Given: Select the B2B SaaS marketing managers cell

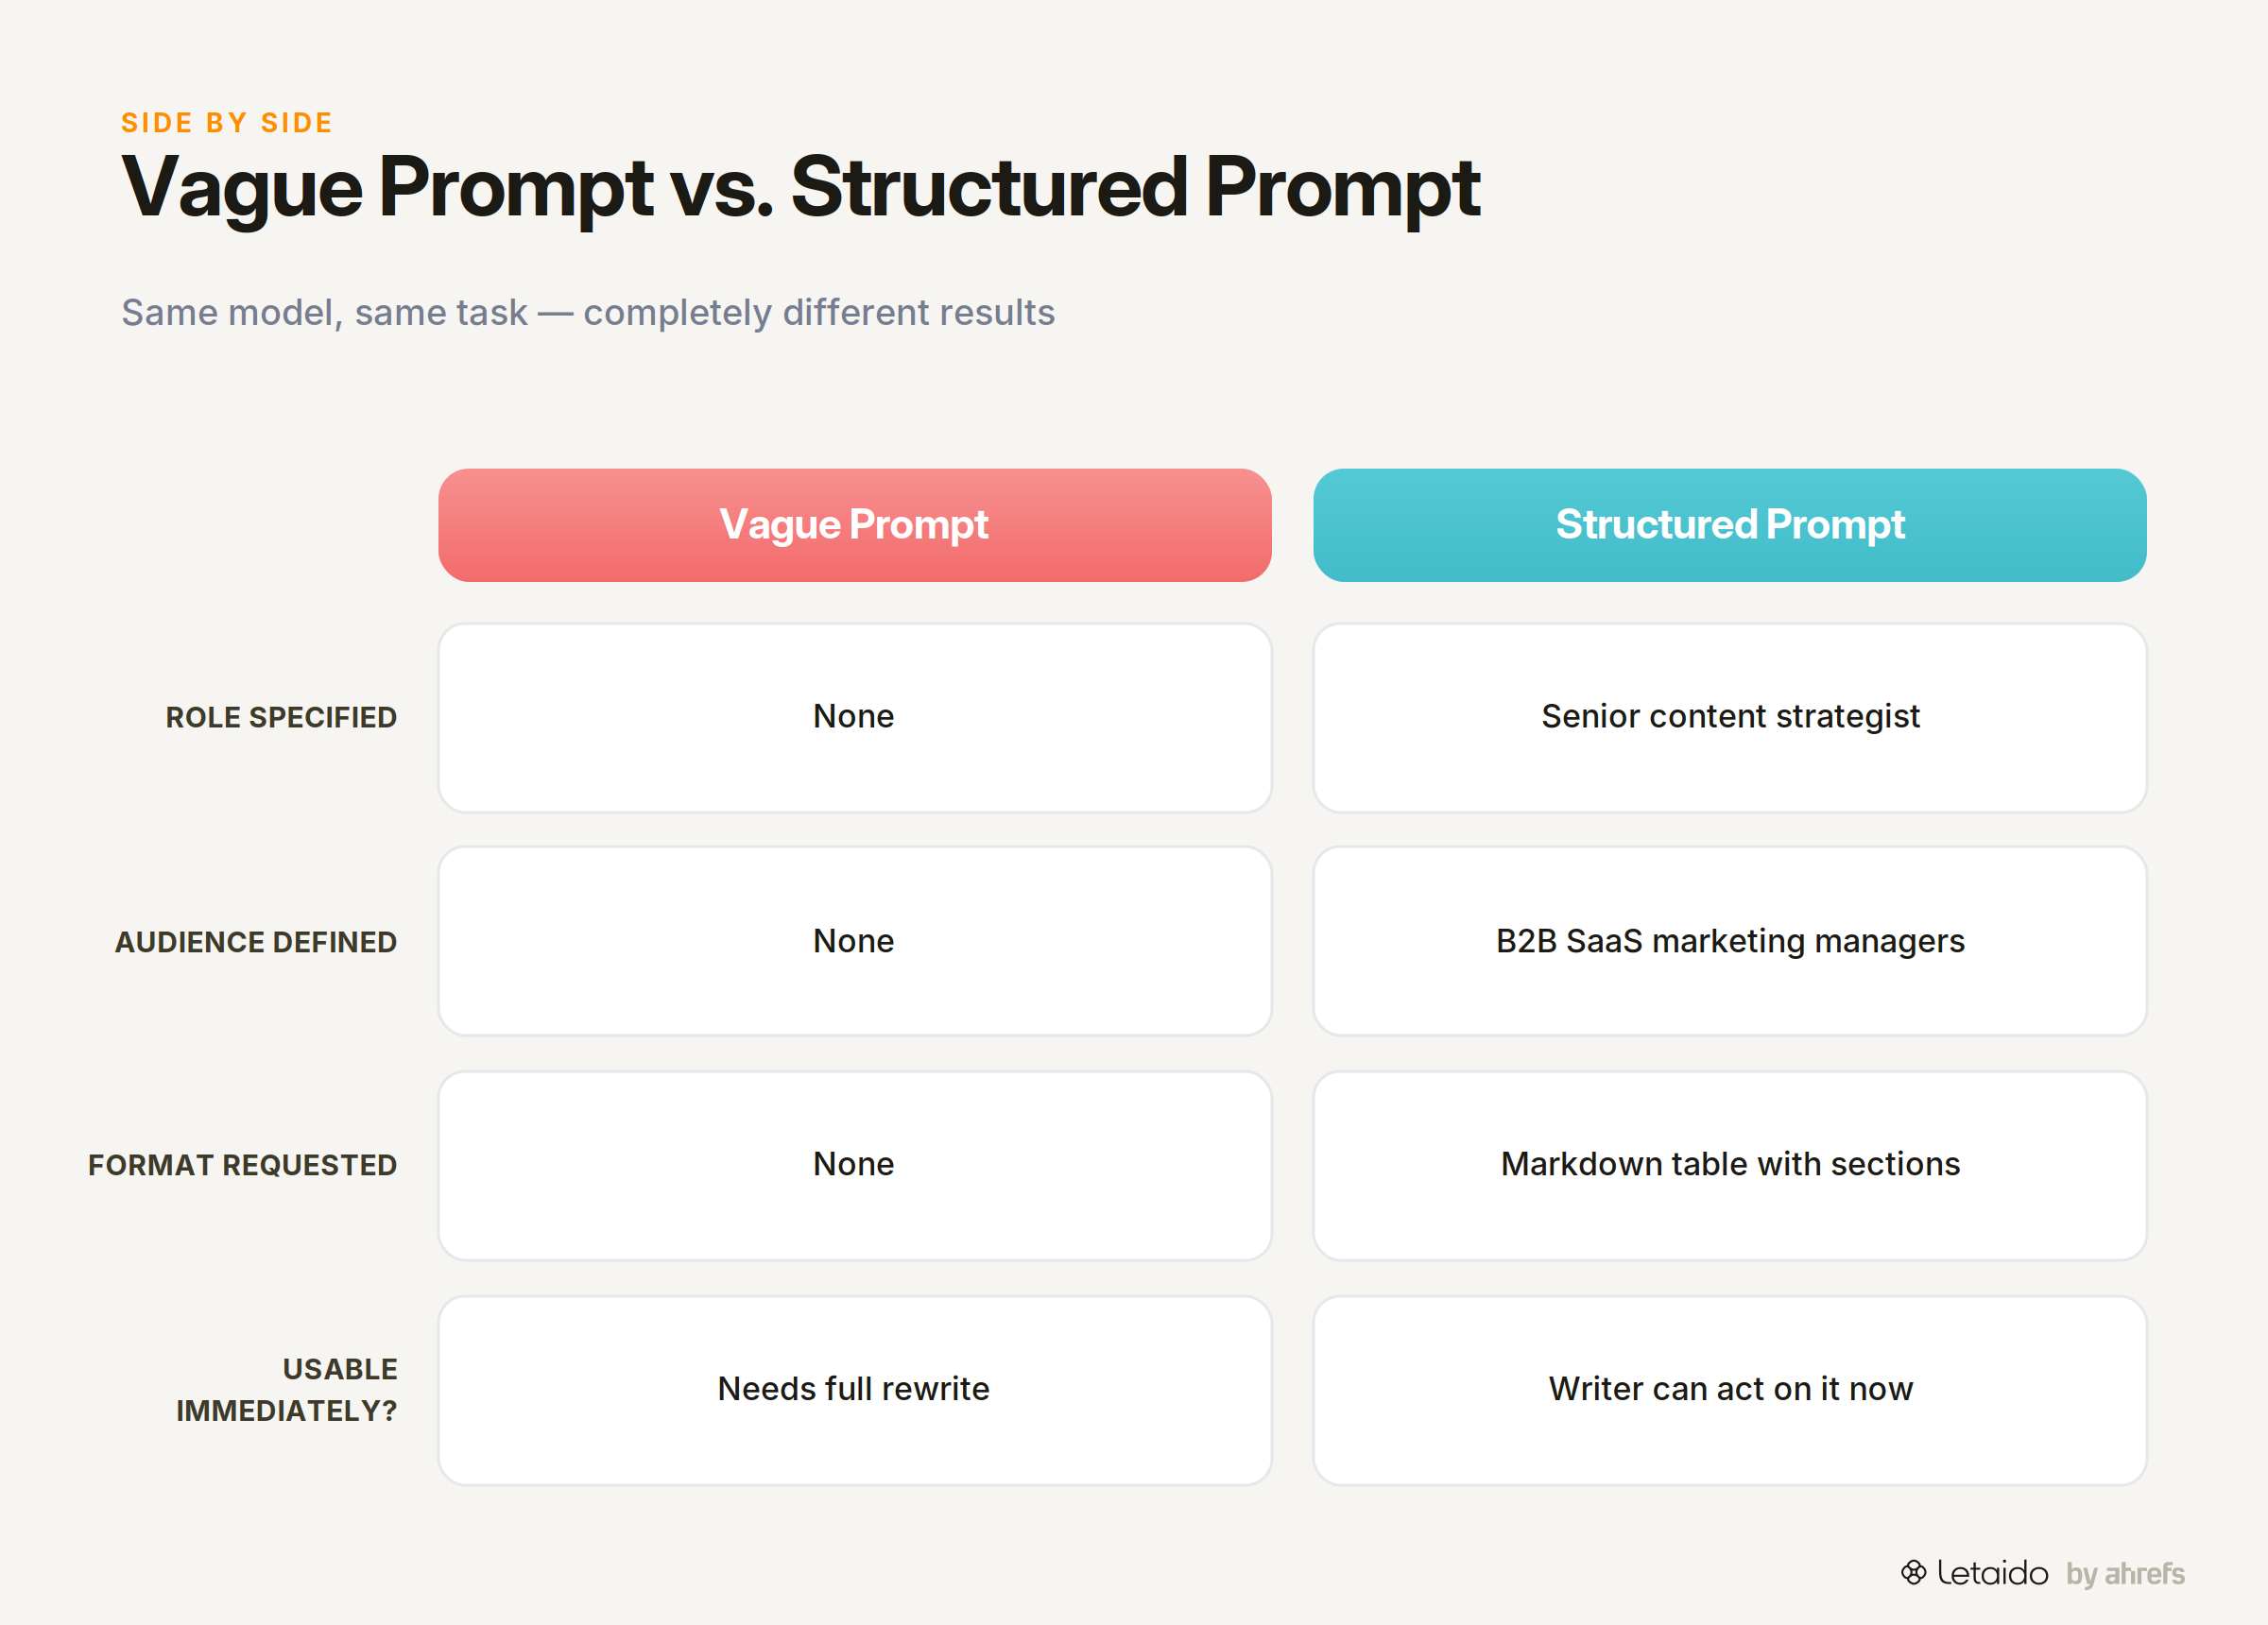Looking at the screenshot, I should [x=1729, y=941].
